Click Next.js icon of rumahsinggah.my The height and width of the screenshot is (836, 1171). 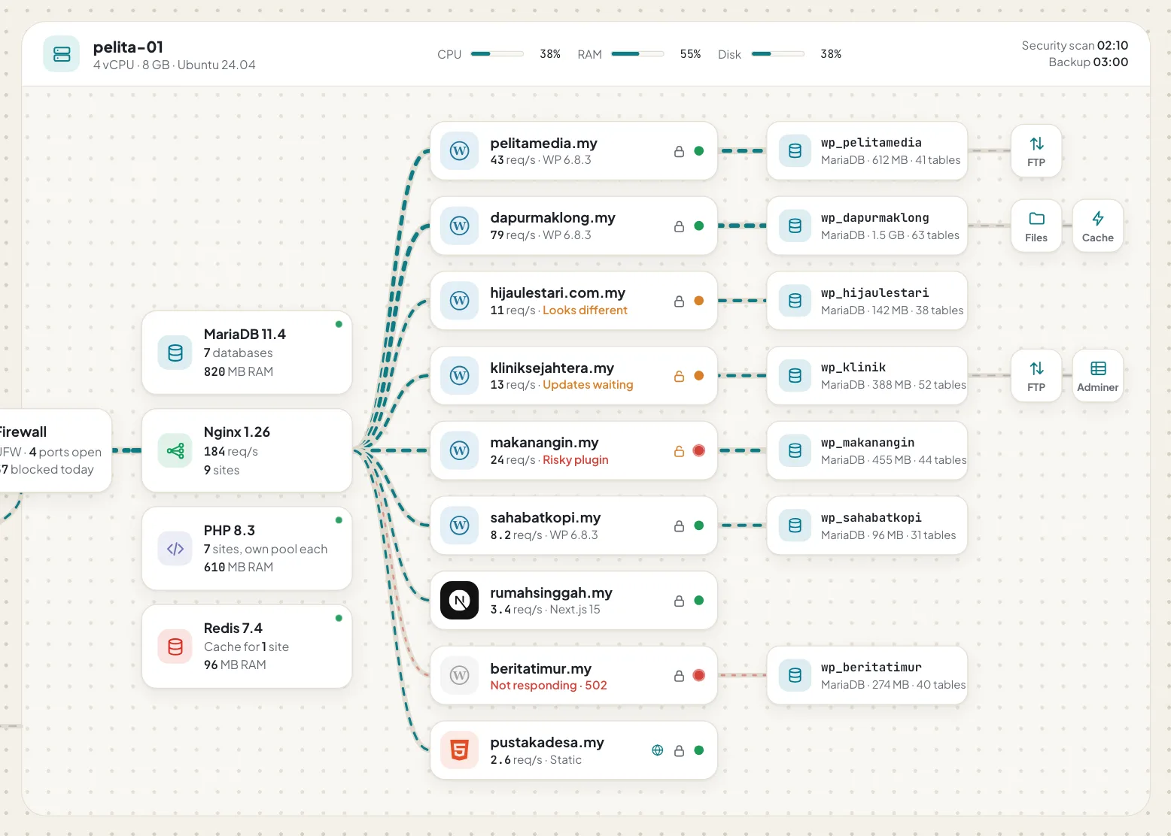[460, 601]
